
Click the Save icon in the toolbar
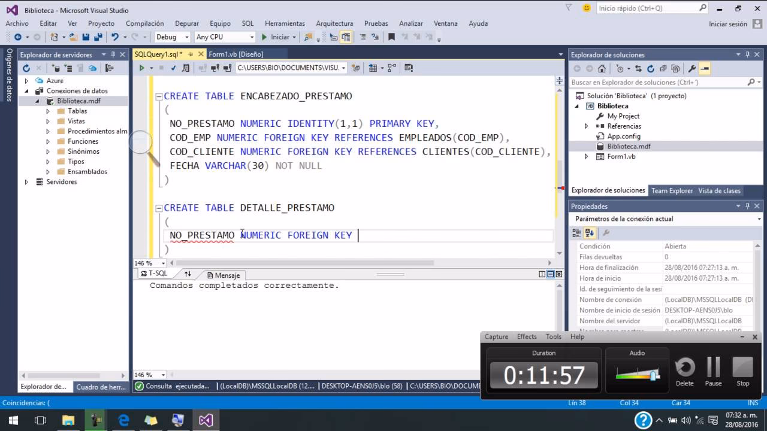point(87,37)
